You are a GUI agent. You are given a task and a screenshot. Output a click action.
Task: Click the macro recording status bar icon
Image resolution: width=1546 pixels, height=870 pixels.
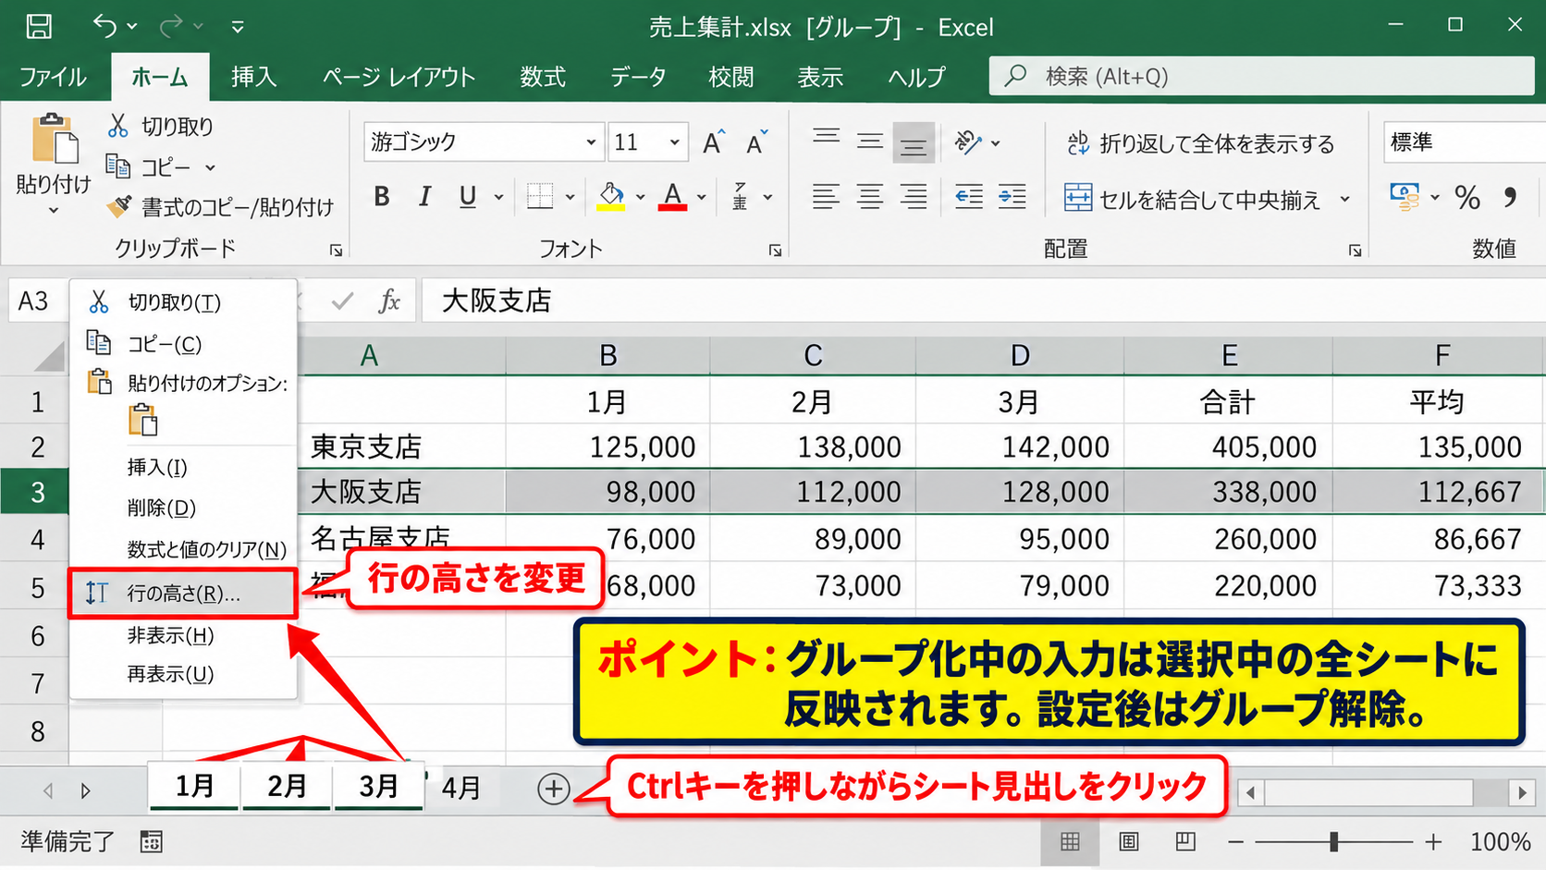click(151, 841)
